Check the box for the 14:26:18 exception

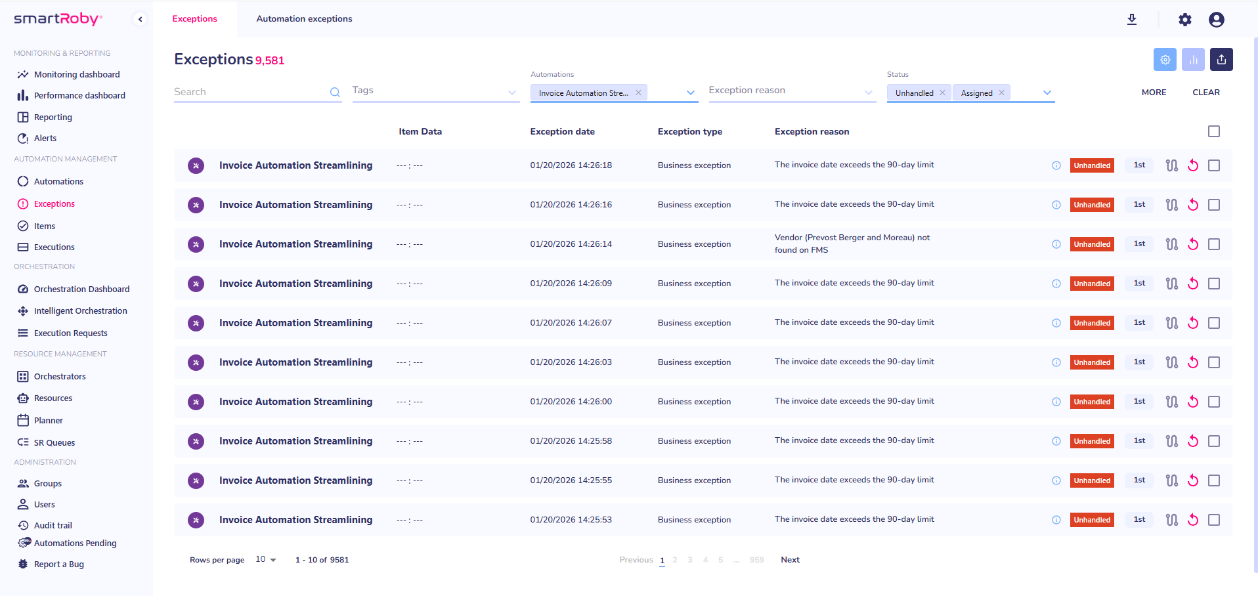coord(1214,165)
